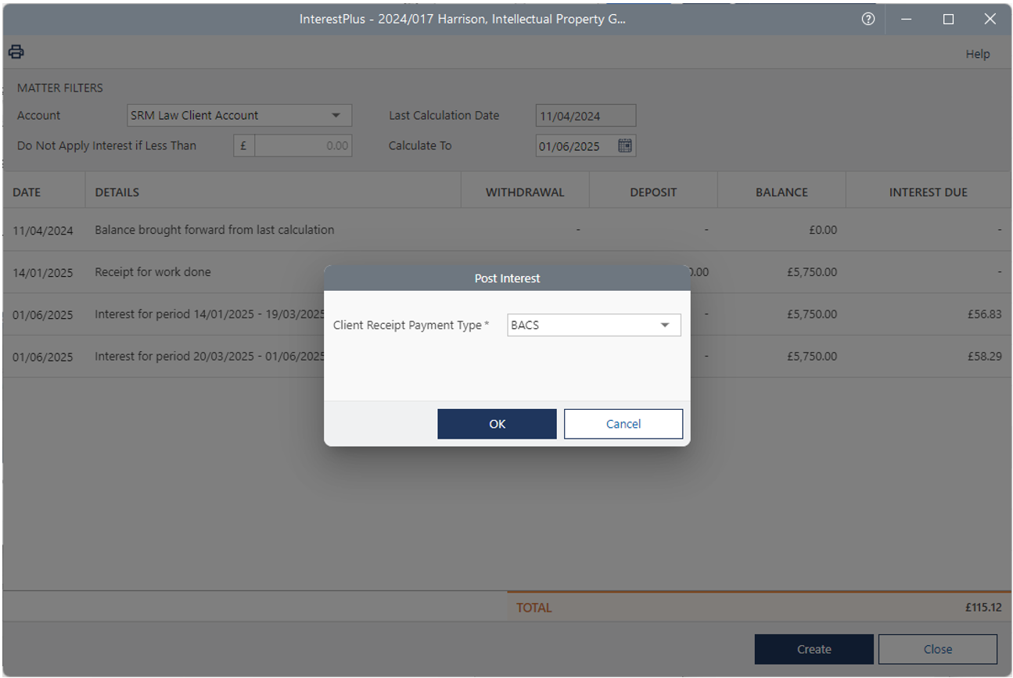Click the Last Calculation Date field

click(585, 116)
